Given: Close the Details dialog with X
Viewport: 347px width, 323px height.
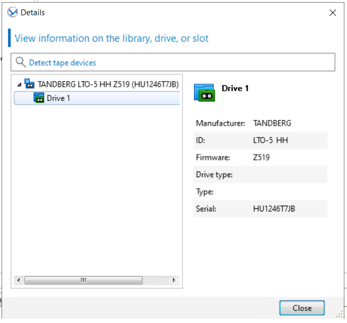Looking at the screenshot, I should click(333, 13).
